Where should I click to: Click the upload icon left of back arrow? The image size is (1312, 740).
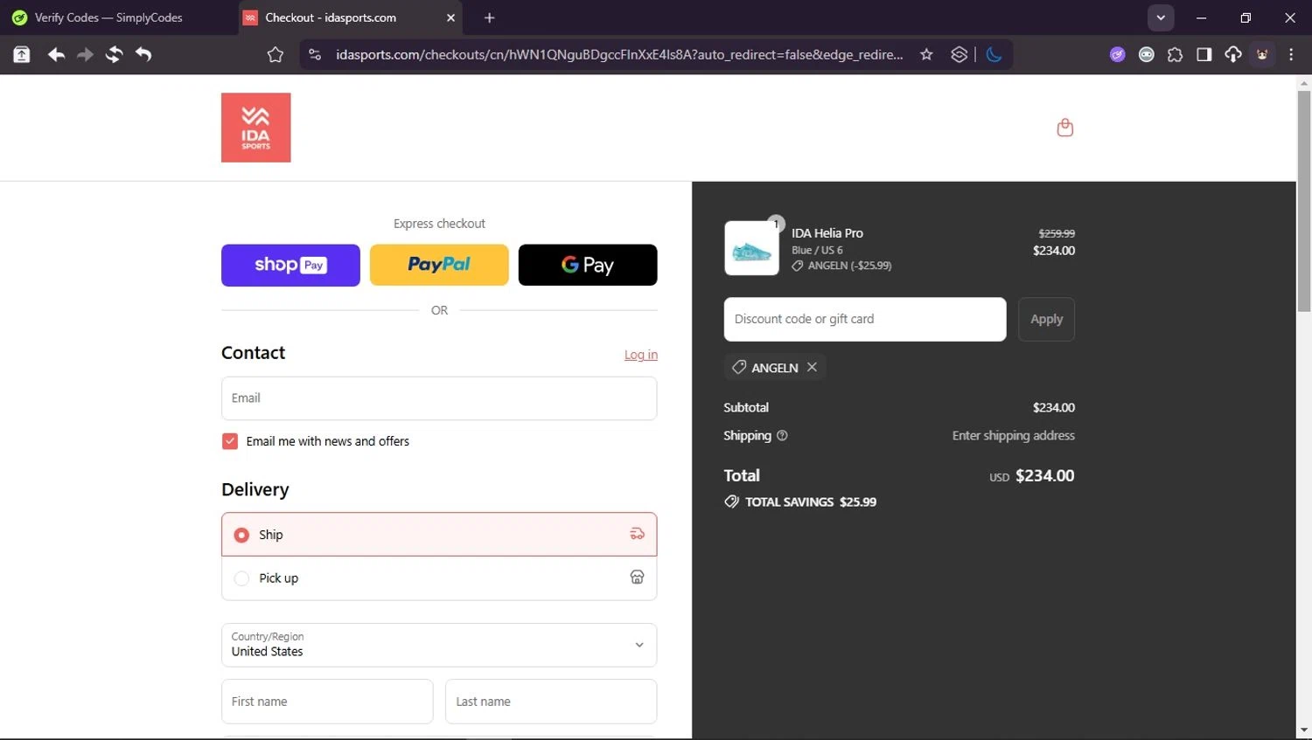coord(21,55)
